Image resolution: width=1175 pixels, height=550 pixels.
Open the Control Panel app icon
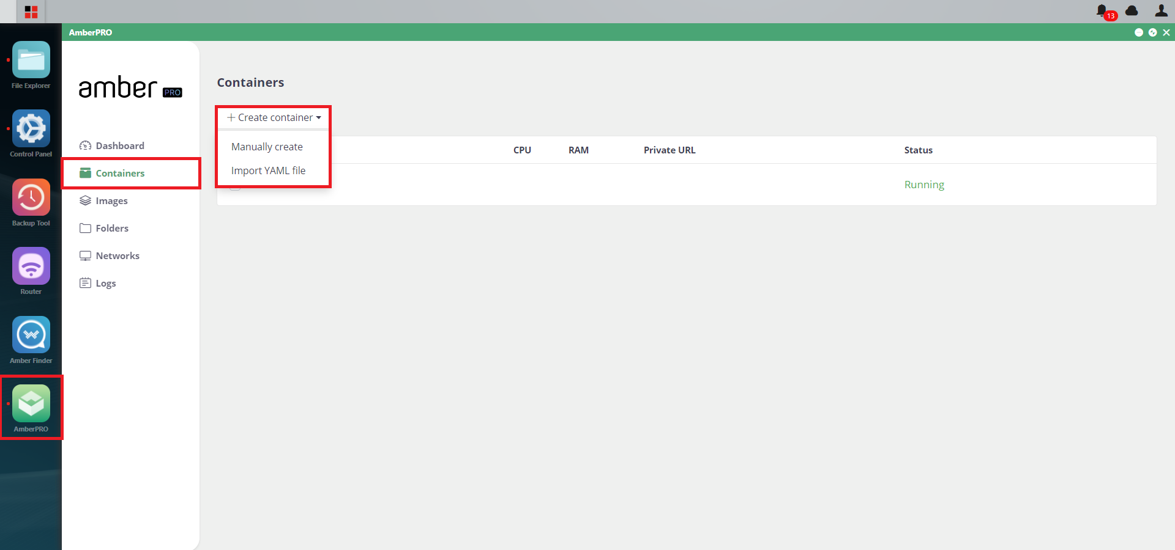pyautogui.click(x=31, y=128)
